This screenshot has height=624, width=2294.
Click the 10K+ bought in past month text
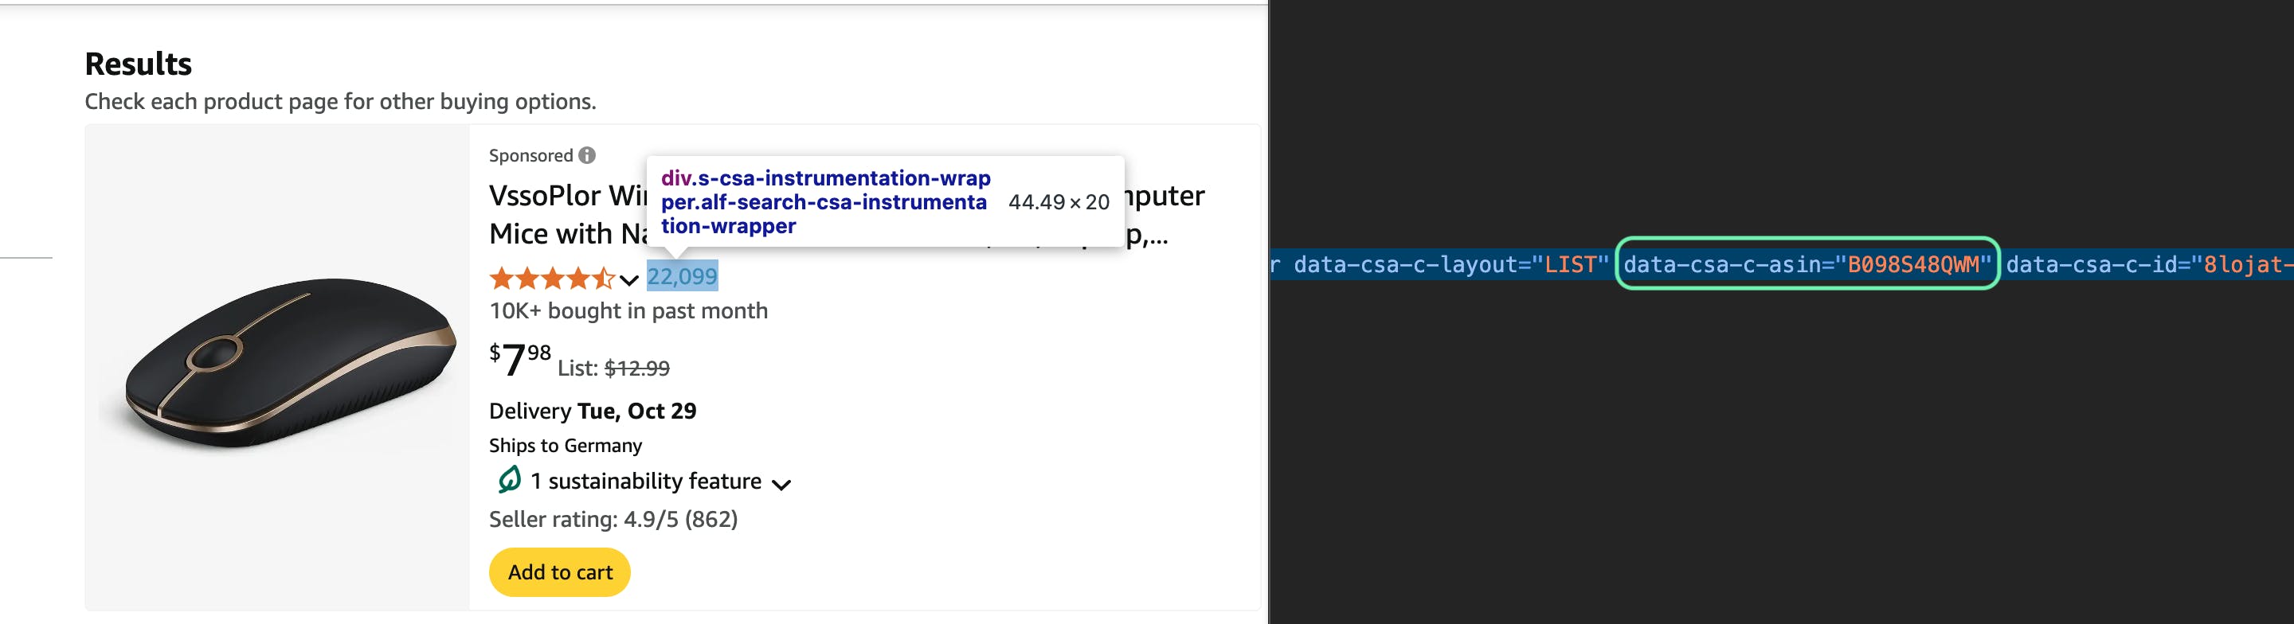(628, 310)
